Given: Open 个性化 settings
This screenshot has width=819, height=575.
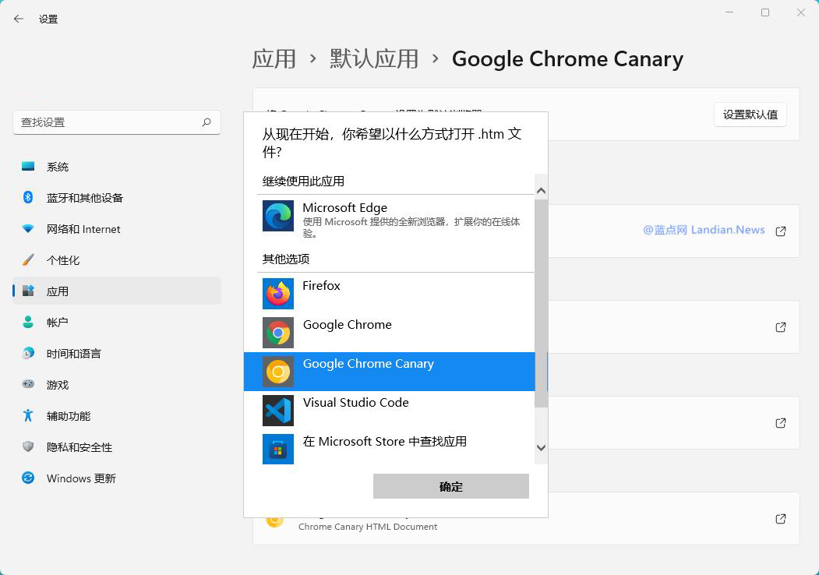Looking at the screenshot, I should click(117, 259).
